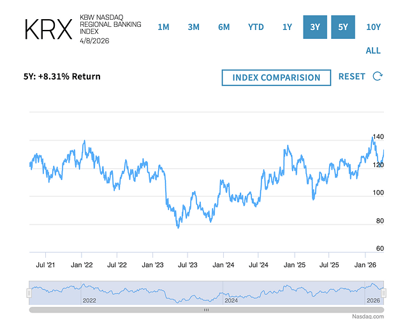The width and height of the screenshot is (398, 319).
Task: Click the 100 y-axis label
Action: (x=378, y=193)
